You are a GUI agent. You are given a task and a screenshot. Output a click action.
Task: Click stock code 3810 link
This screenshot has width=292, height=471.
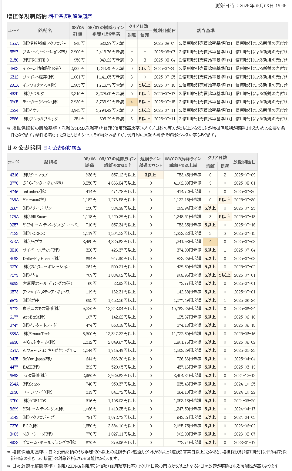pyautogui.click(x=14, y=250)
